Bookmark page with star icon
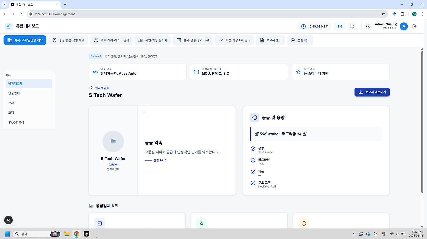The image size is (427, 239). tap(383, 14)
